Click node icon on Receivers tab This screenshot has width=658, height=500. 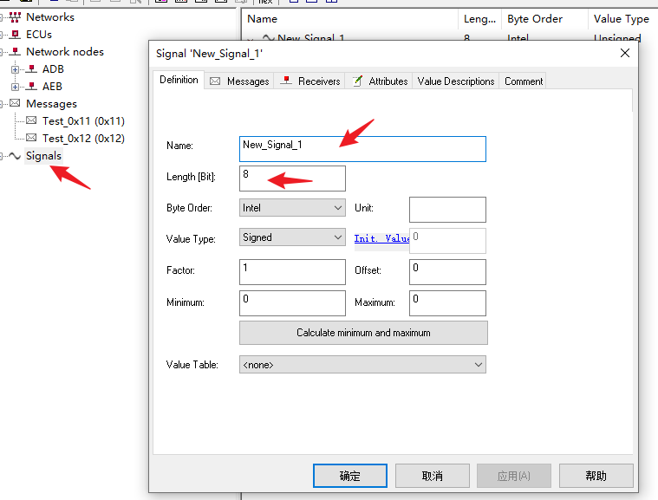286,80
